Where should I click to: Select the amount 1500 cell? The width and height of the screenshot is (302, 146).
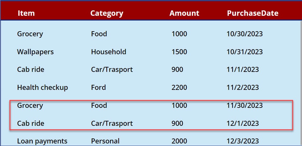(179, 52)
